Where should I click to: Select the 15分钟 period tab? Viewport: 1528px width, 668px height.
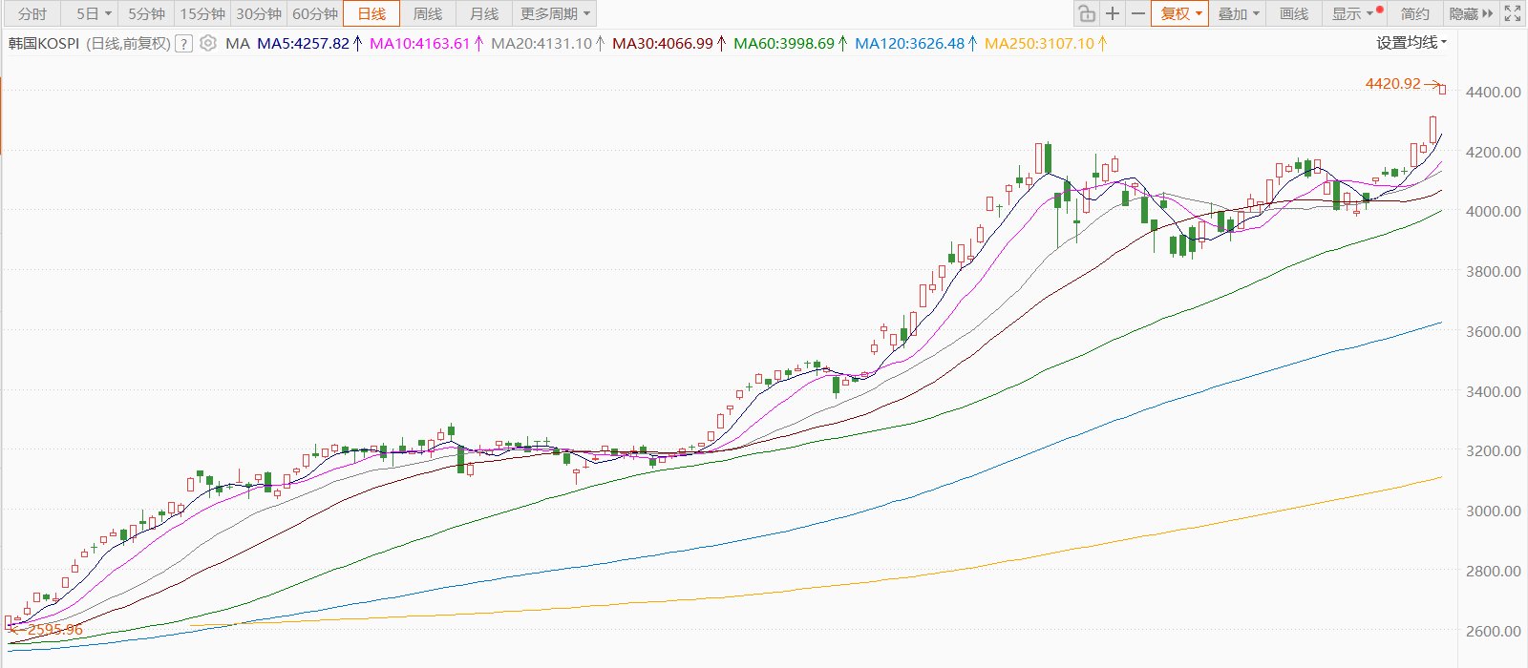[x=202, y=13]
